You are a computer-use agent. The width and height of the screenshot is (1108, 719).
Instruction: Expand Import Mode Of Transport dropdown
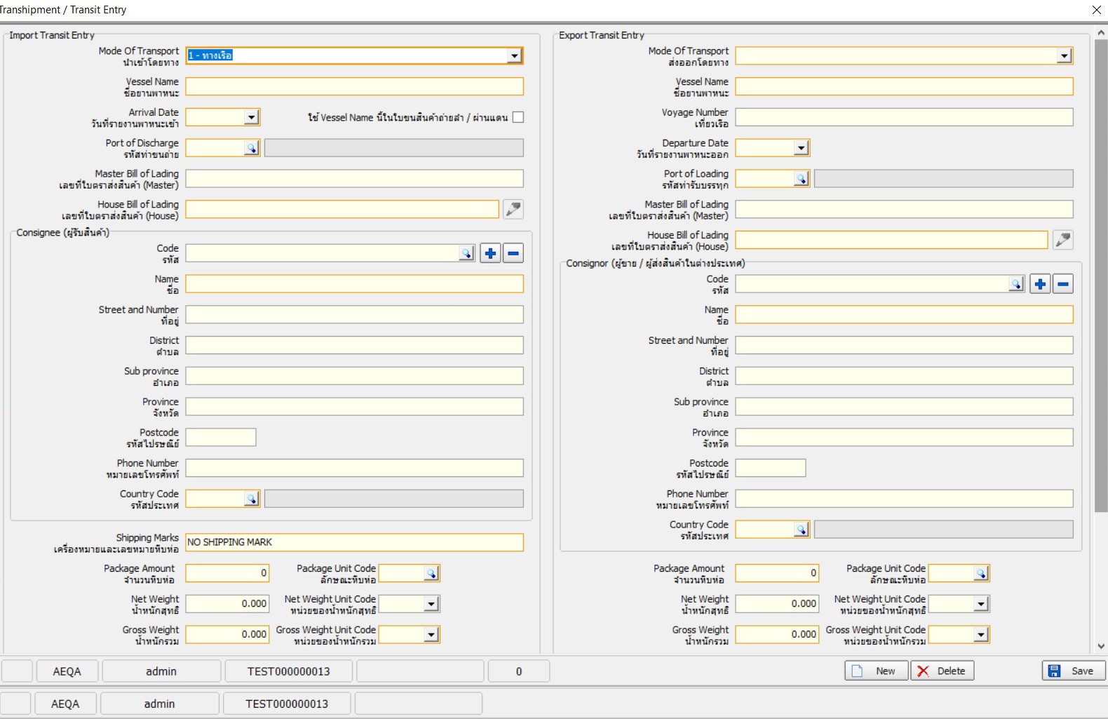coord(515,56)
